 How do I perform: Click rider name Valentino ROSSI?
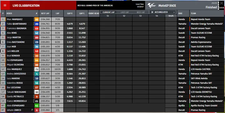pyautogui.click(x=15, y=83)
